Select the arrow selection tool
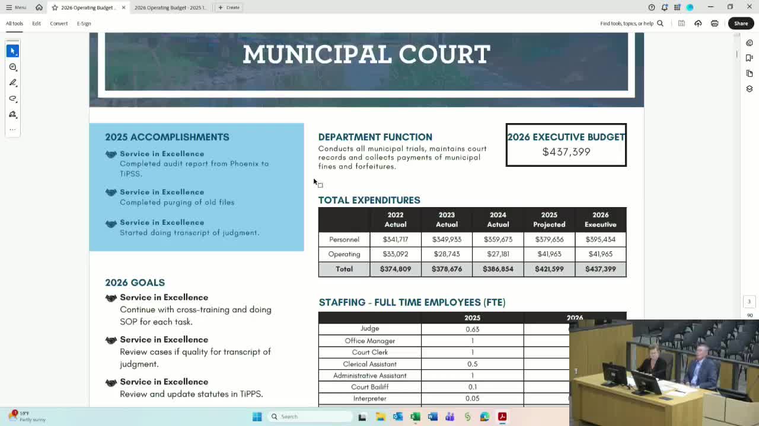Image resolution: width=759 pixels, height=426 pixels. click(x=12, y=51)
